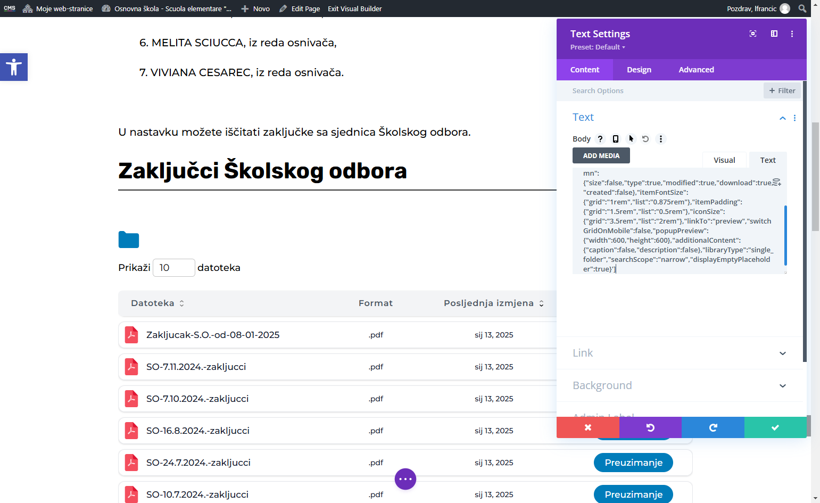Open the blue folder icon
This screenshot has height=503, width=820.
129,240
